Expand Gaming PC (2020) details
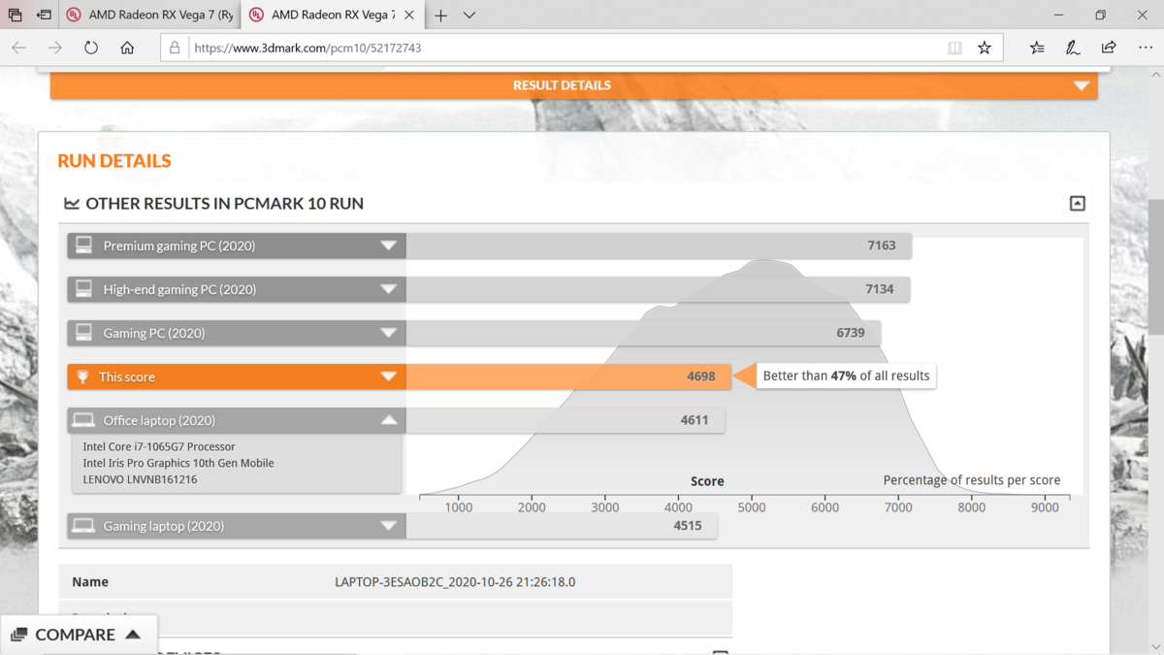Image resolution: width=1164 pixels, height=655 pixels. coord(388,333)
